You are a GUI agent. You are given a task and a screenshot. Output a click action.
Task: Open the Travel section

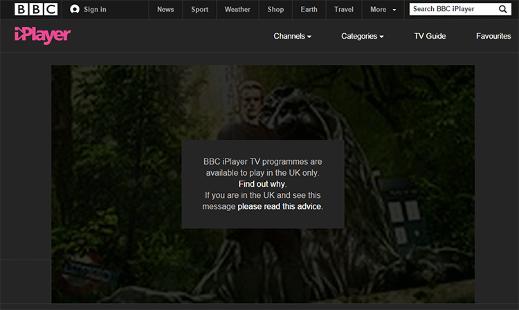pos(344,9)
